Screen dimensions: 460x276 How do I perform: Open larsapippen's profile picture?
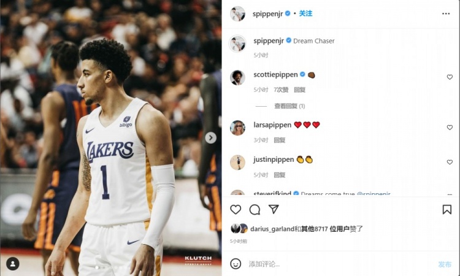coord(237,128)
